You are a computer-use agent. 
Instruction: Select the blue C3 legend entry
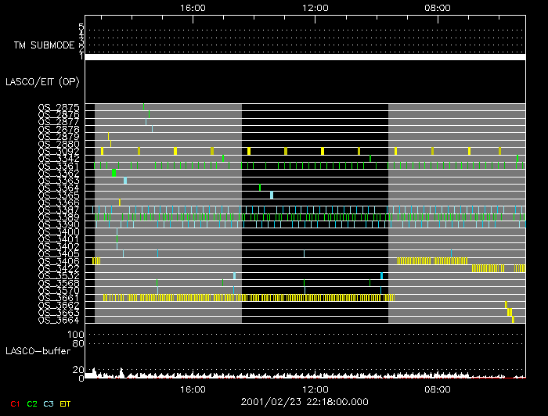(49, 403)
